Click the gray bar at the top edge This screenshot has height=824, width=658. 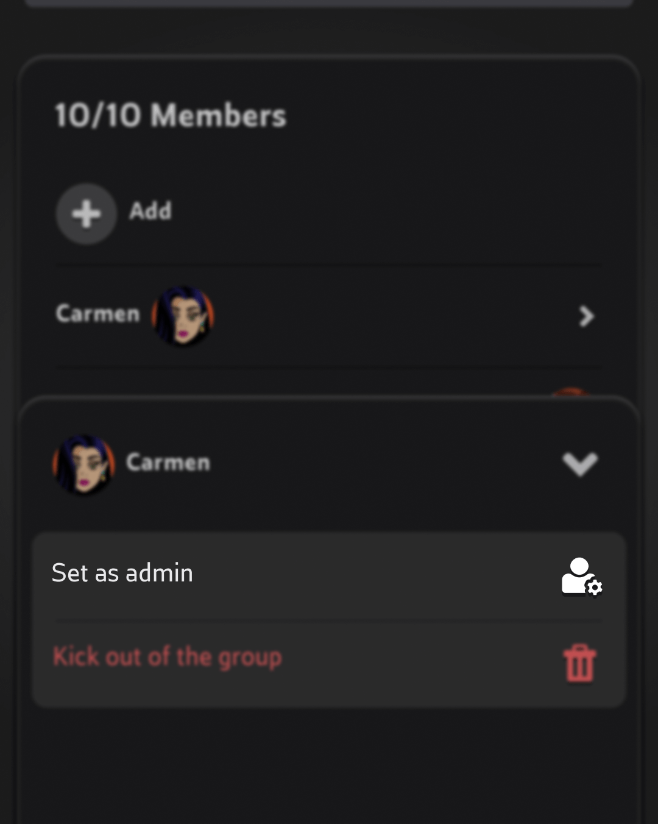[329, 2]
